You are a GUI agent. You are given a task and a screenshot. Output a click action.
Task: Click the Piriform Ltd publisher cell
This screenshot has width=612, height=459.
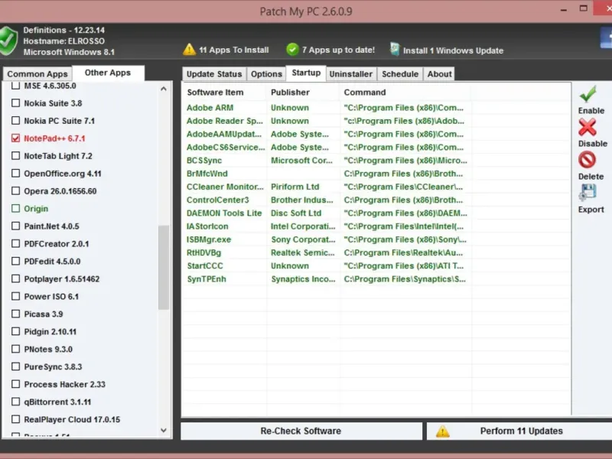[295, 187]
